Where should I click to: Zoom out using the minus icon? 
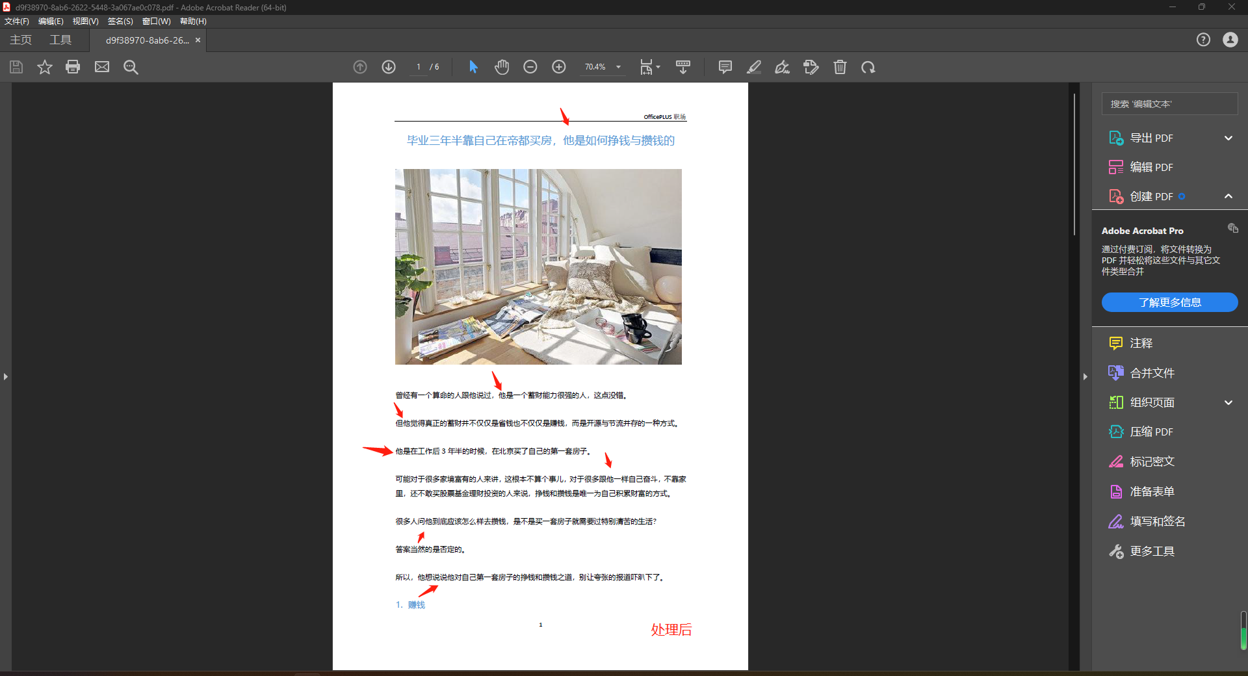[530, 67]
